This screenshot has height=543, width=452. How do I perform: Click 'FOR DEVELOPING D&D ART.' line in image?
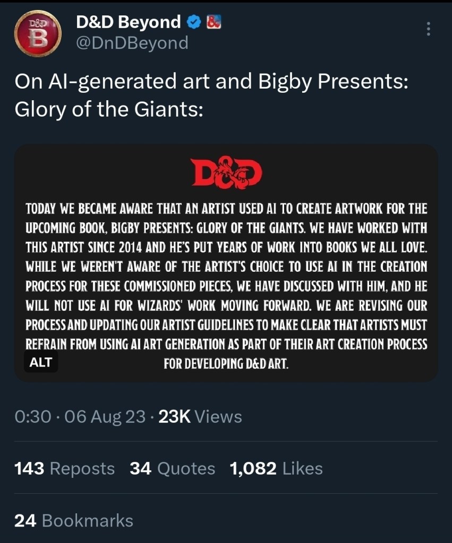(226, 365)
